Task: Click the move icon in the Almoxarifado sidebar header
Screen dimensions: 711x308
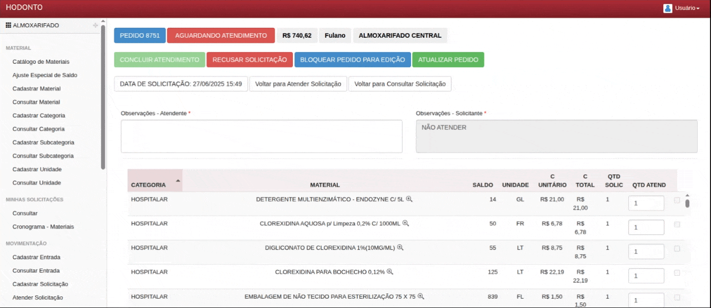Action: click(95, 26)
